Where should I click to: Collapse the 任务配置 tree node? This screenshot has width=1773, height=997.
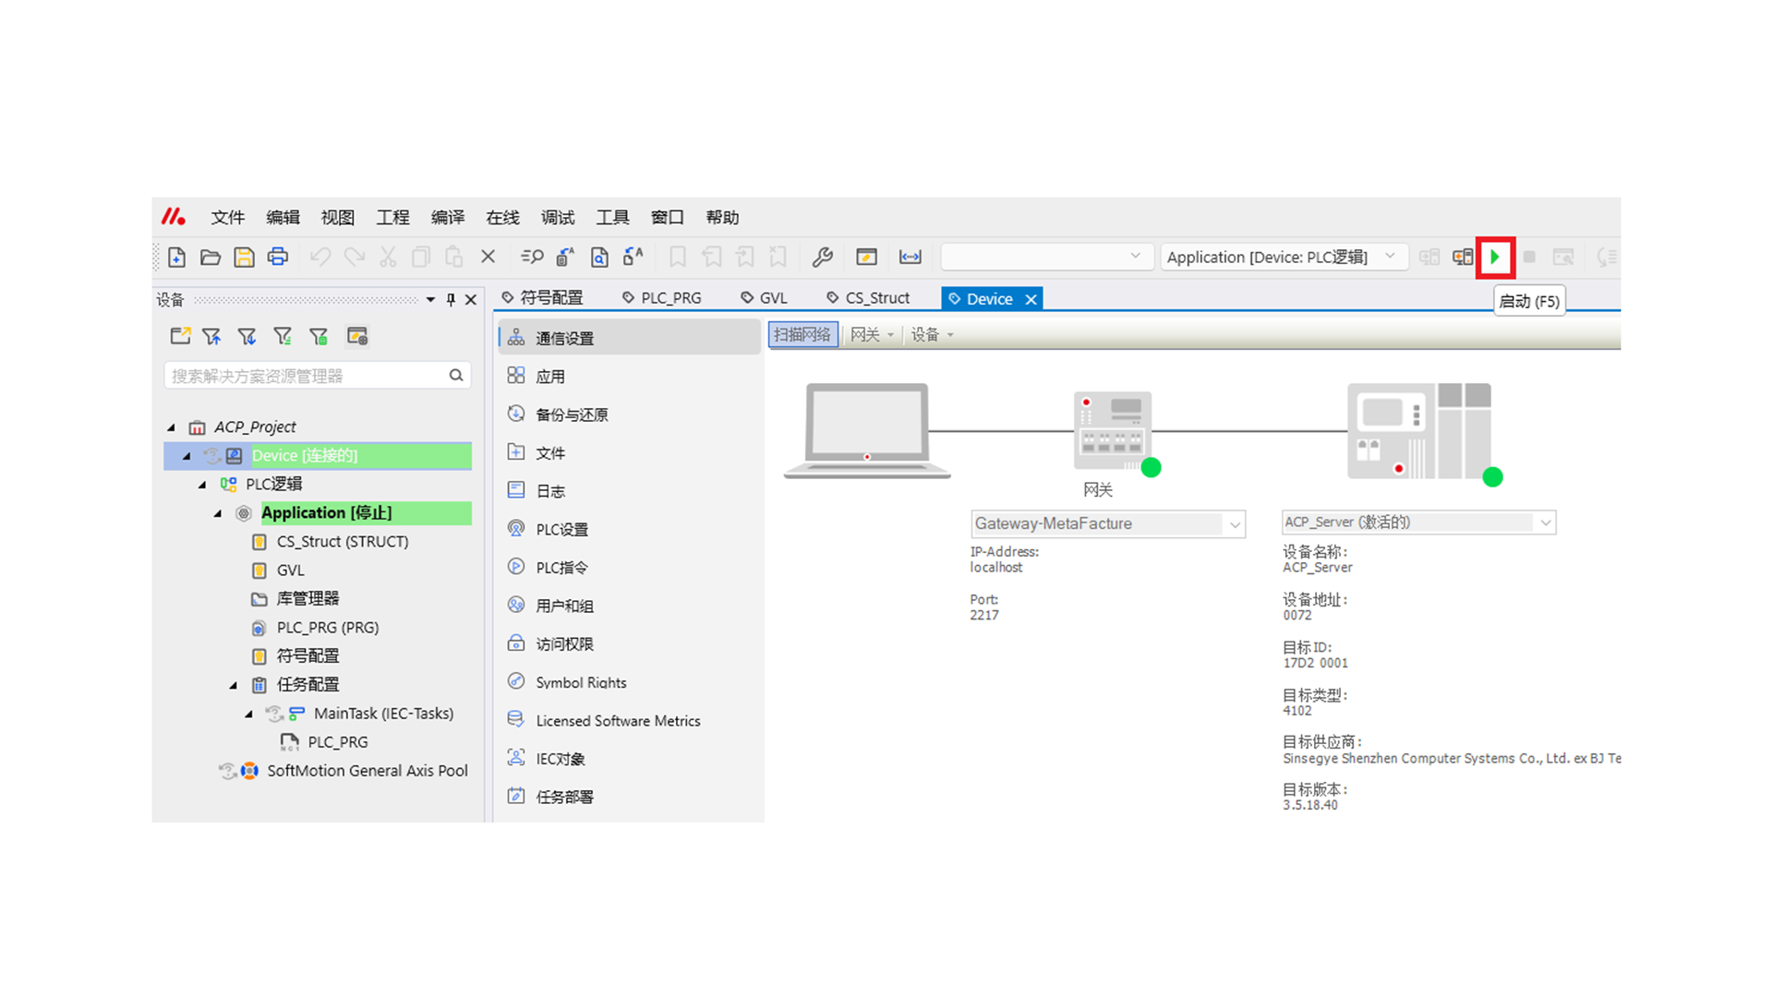[234, 685]
